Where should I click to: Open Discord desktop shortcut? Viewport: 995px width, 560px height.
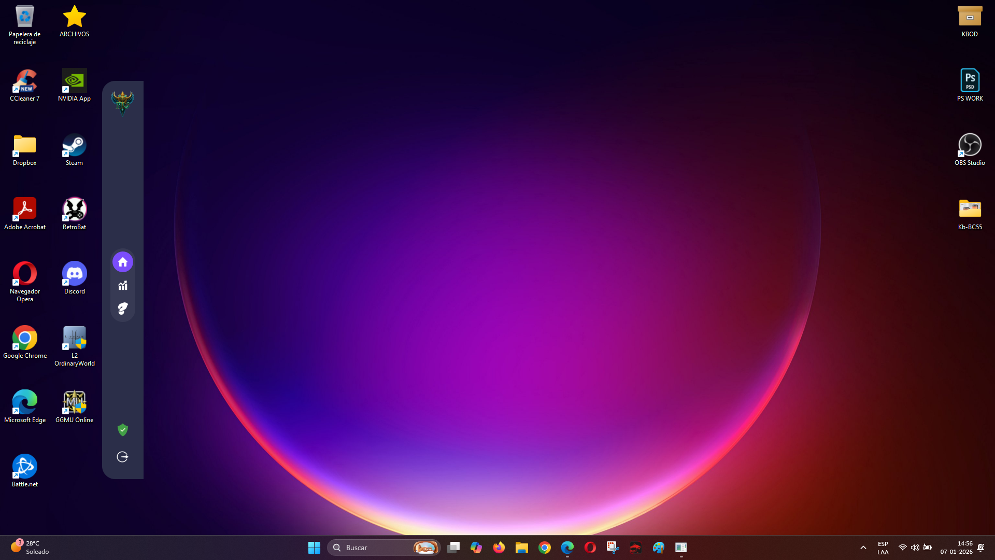point(75,277)
